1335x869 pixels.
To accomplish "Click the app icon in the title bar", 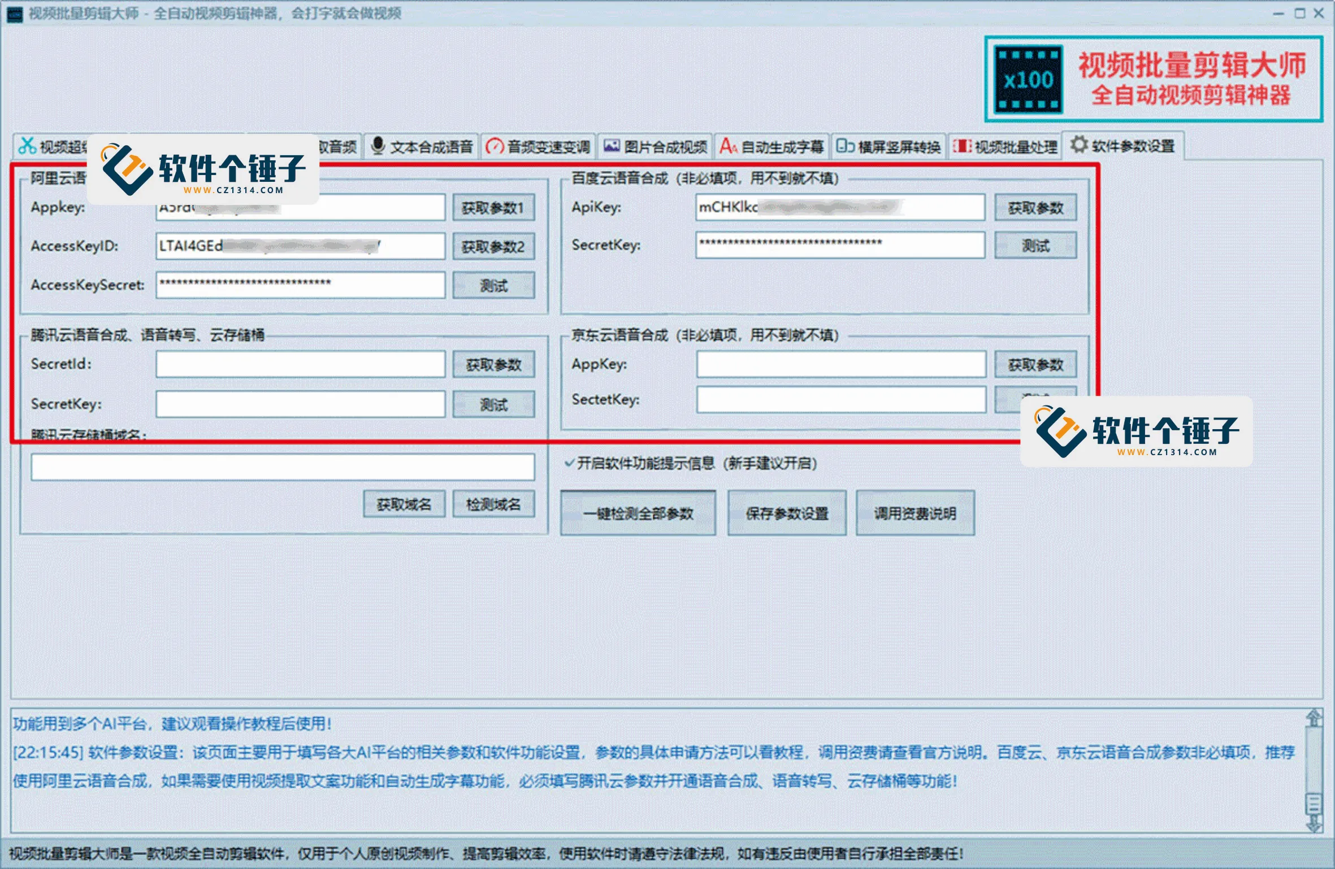I will tap(14, 14).
